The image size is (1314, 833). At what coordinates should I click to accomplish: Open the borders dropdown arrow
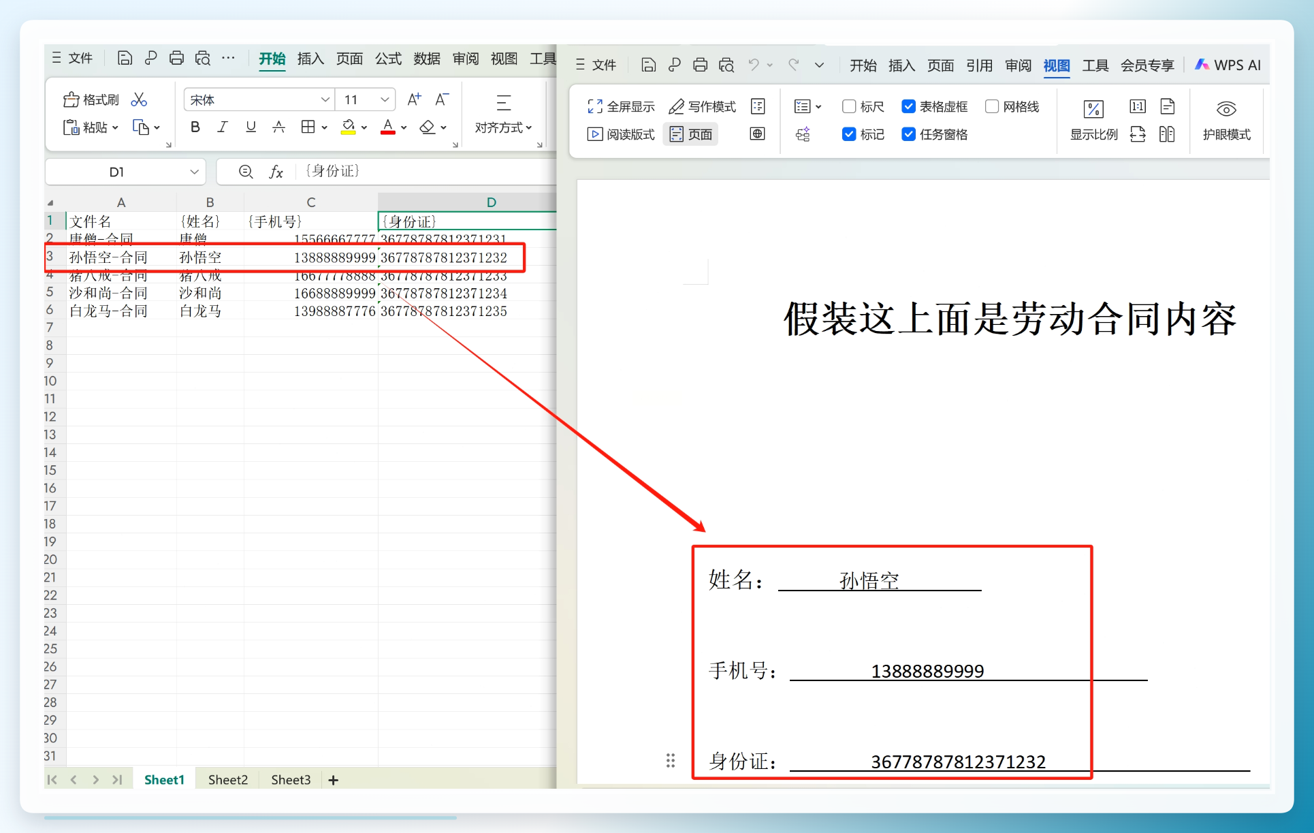point(324,127)
